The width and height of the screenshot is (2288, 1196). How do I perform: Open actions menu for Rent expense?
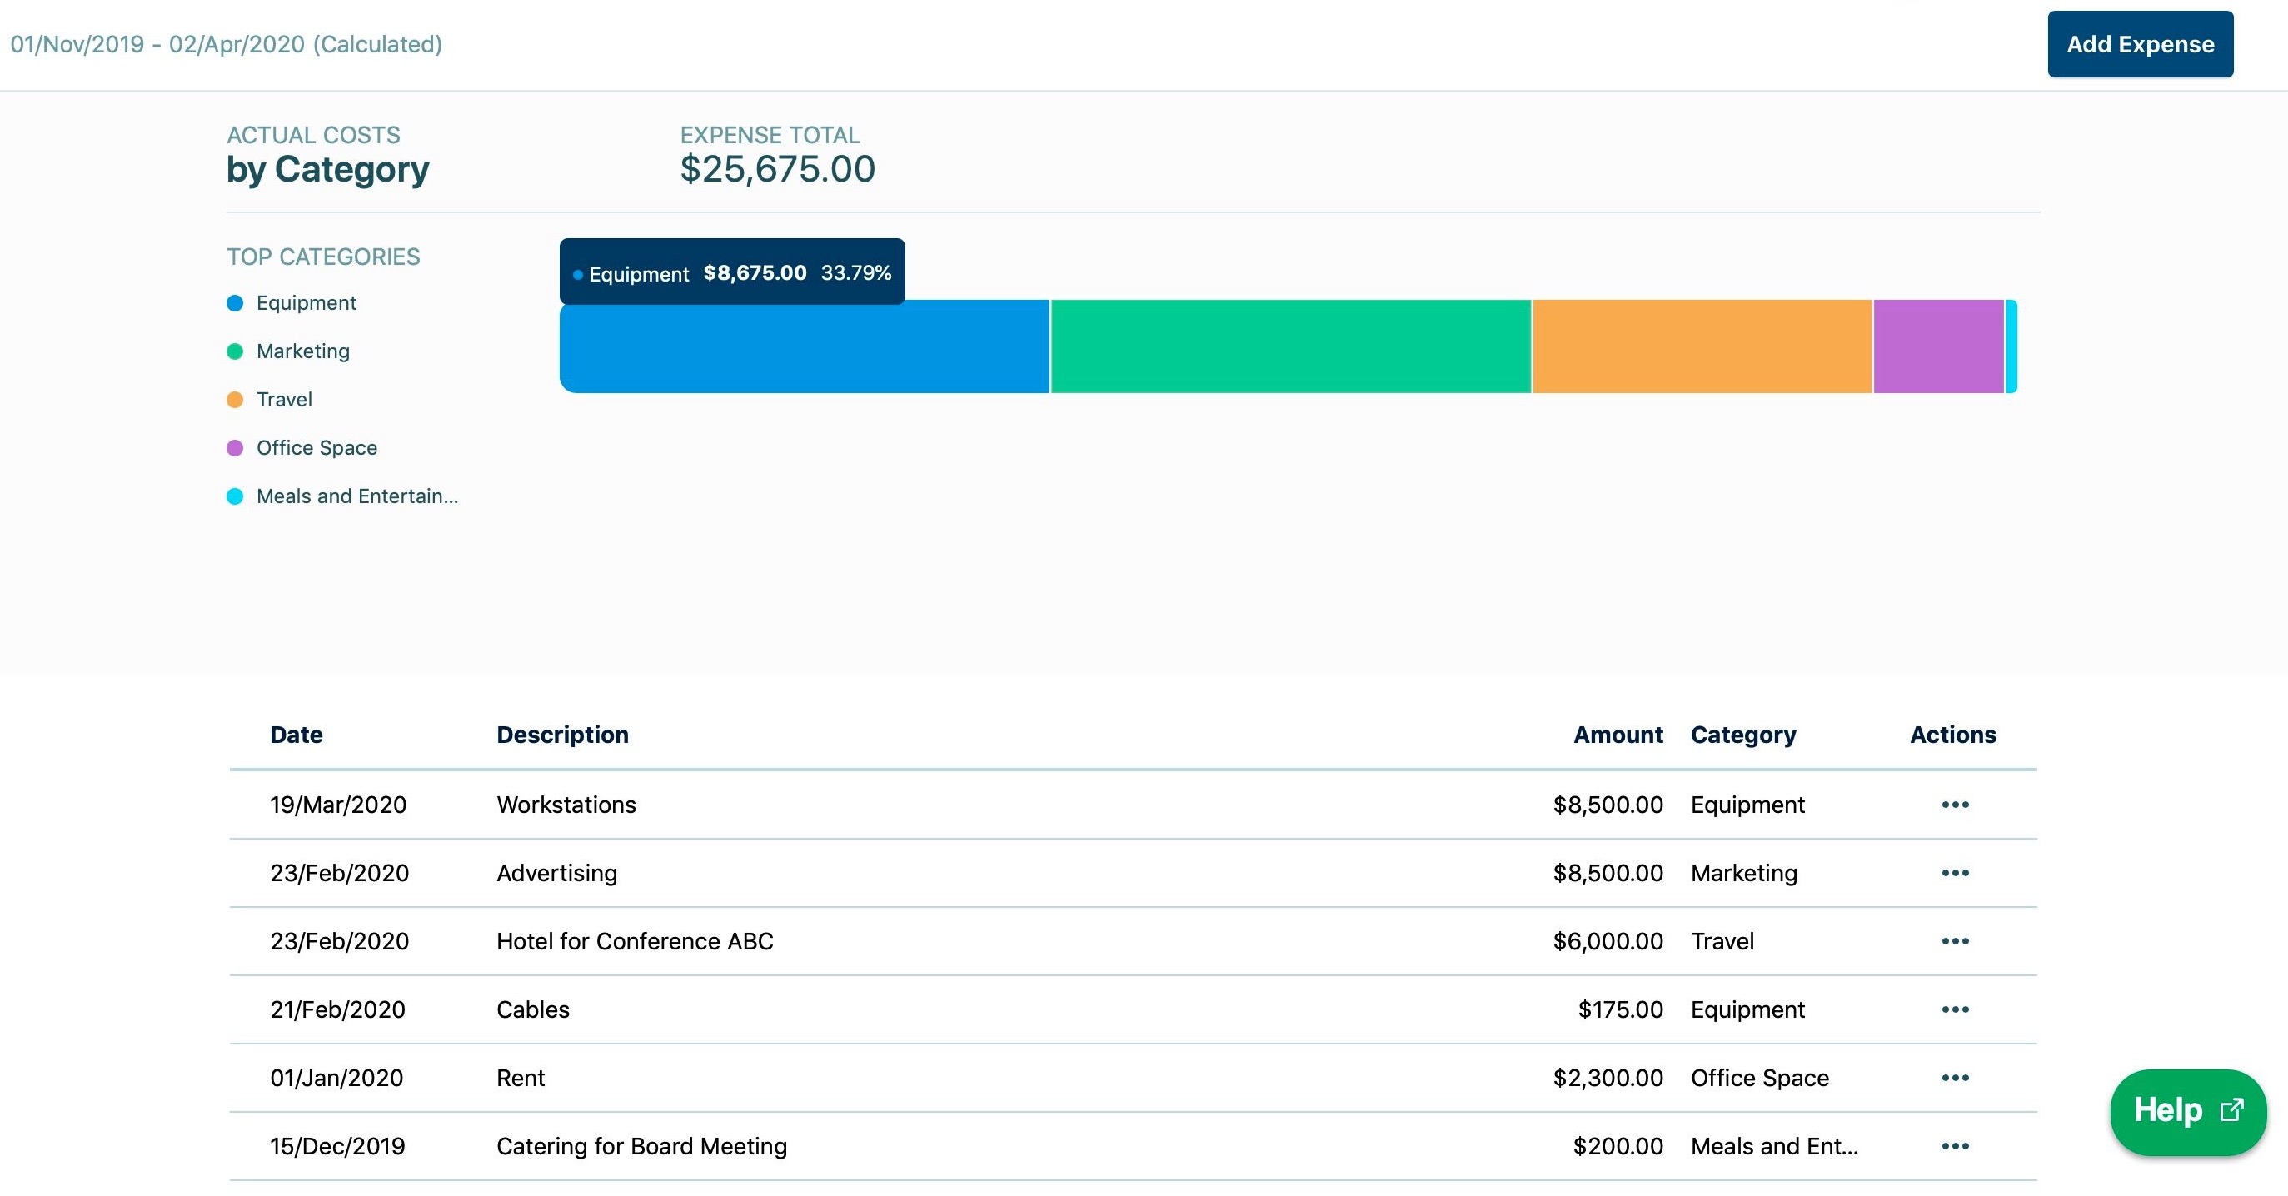point(1955,1078)
